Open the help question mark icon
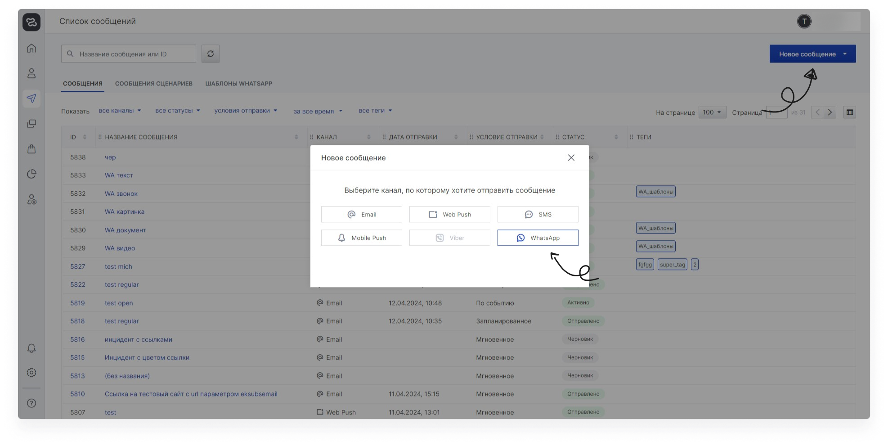888x446 pixels. click(x=31, y=403)
